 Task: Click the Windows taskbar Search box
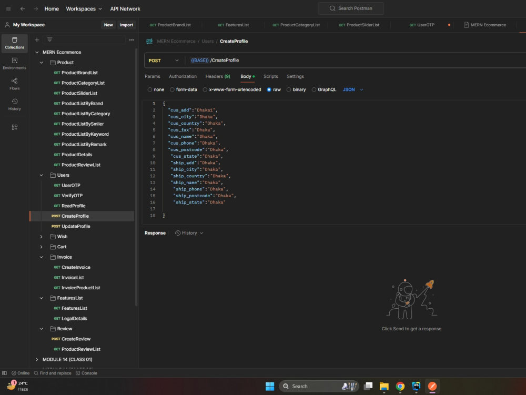(x=319, y=386)
